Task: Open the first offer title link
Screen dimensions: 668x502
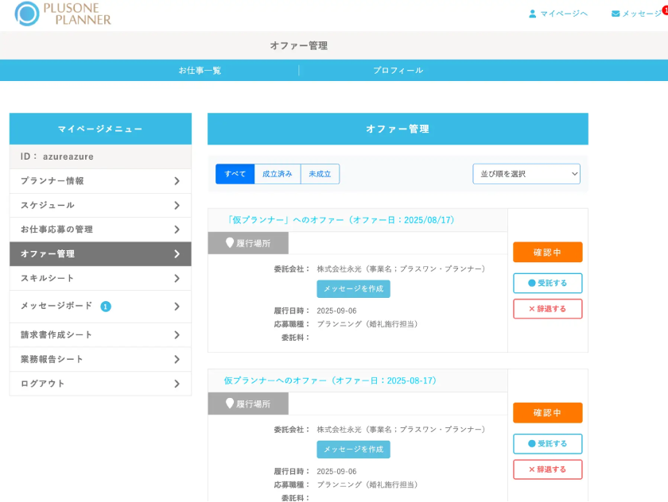Action: coord(341,220)
